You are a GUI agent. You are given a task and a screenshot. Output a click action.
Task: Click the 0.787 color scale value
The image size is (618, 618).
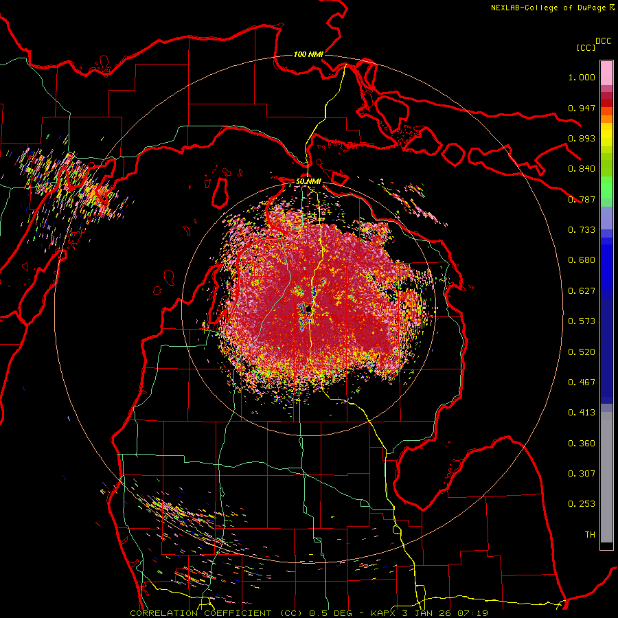(582, 199)
